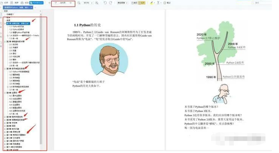Click the outline panel vertical scrollbar
This screenshot has width=279, height=153.
click(x=41, y=80)
